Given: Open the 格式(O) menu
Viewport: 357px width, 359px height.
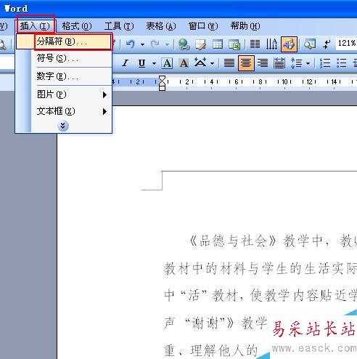Looking at the screenshot, I should point(77,26).
